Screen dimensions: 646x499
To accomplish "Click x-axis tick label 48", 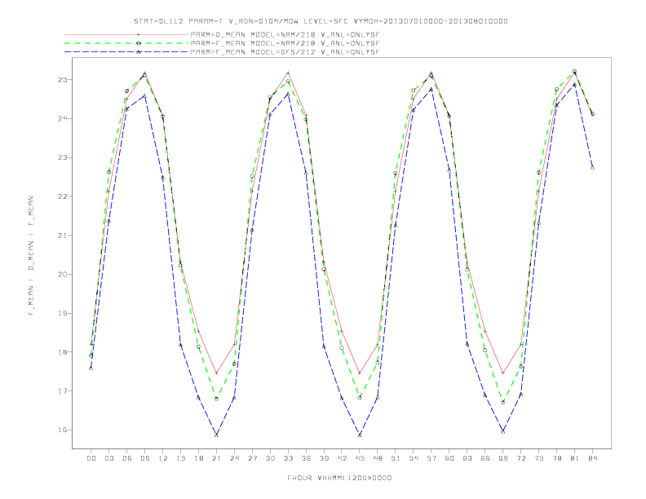I will coord(378,458).
